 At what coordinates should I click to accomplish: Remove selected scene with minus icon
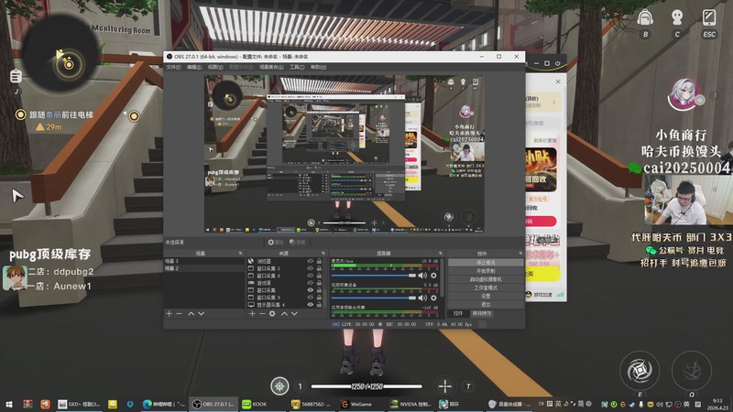point(179,314)
